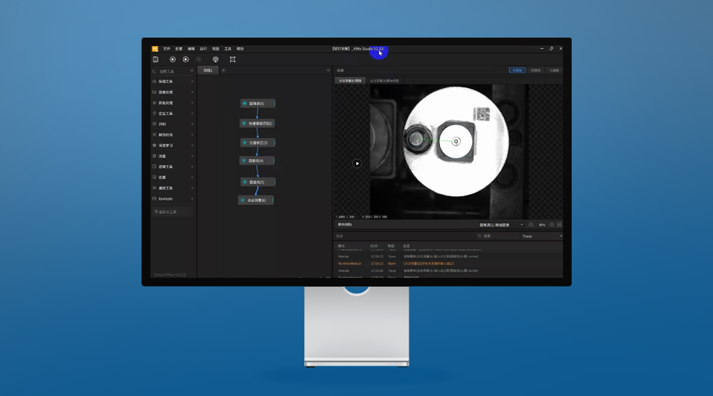Click the log search field

tap(498, 236)
